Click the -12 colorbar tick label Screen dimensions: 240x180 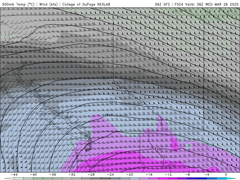[x=168, y=175]
